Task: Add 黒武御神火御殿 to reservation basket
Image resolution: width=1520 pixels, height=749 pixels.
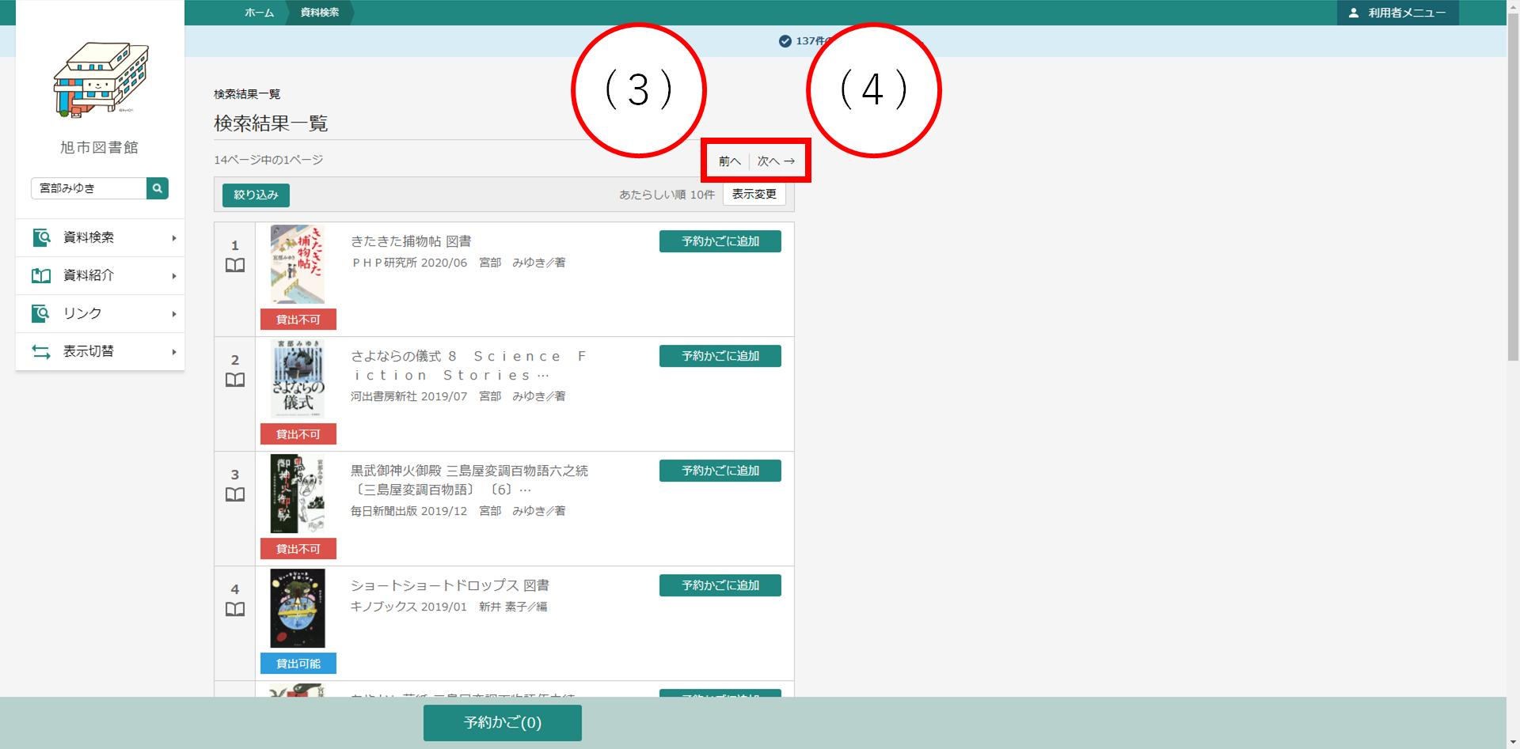Action: 720,471
